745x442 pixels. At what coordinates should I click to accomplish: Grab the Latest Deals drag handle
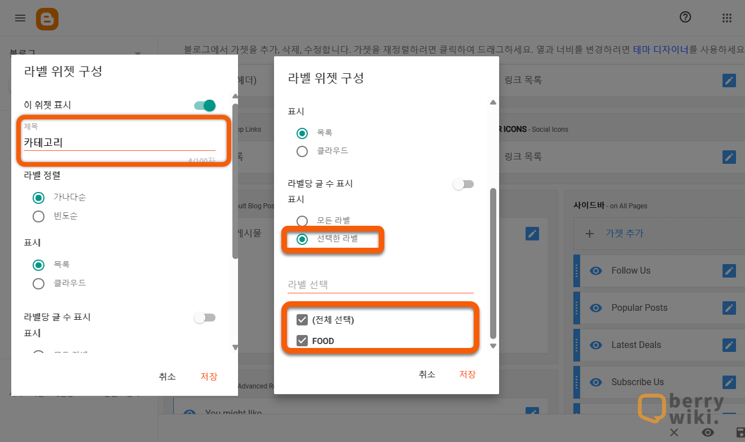[576, 345]
